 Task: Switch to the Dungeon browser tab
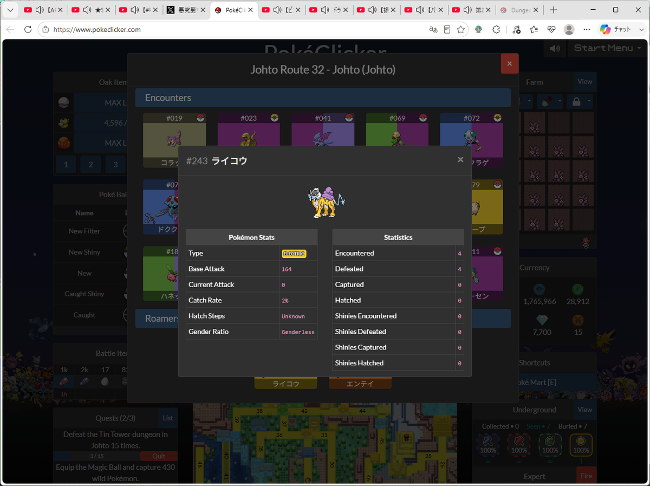tap(519, 10)
